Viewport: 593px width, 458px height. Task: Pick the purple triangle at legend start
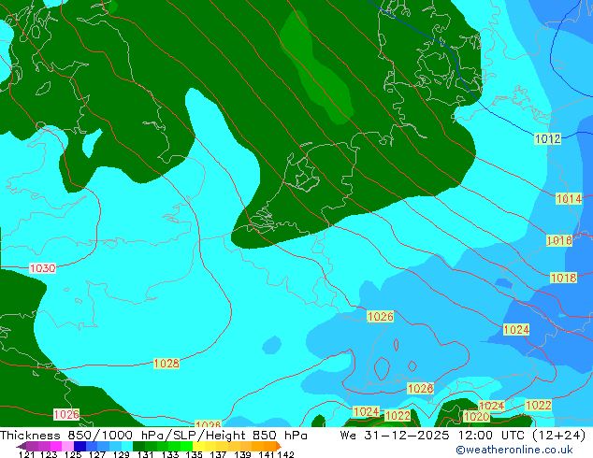click(22, 446)
